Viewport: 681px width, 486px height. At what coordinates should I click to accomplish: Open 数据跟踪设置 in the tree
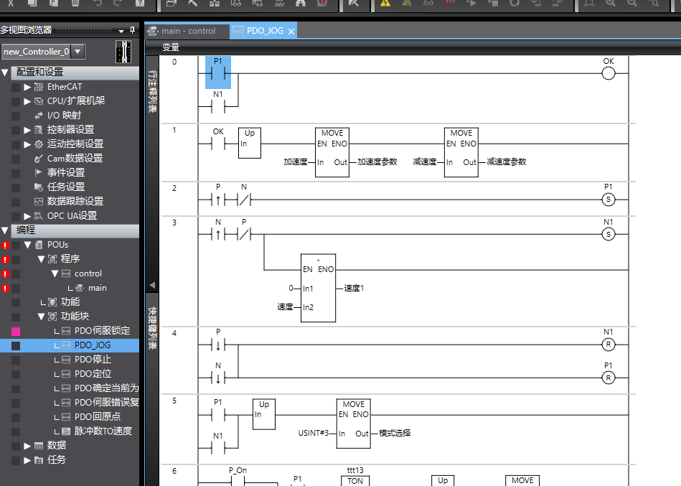click(75, 201)
